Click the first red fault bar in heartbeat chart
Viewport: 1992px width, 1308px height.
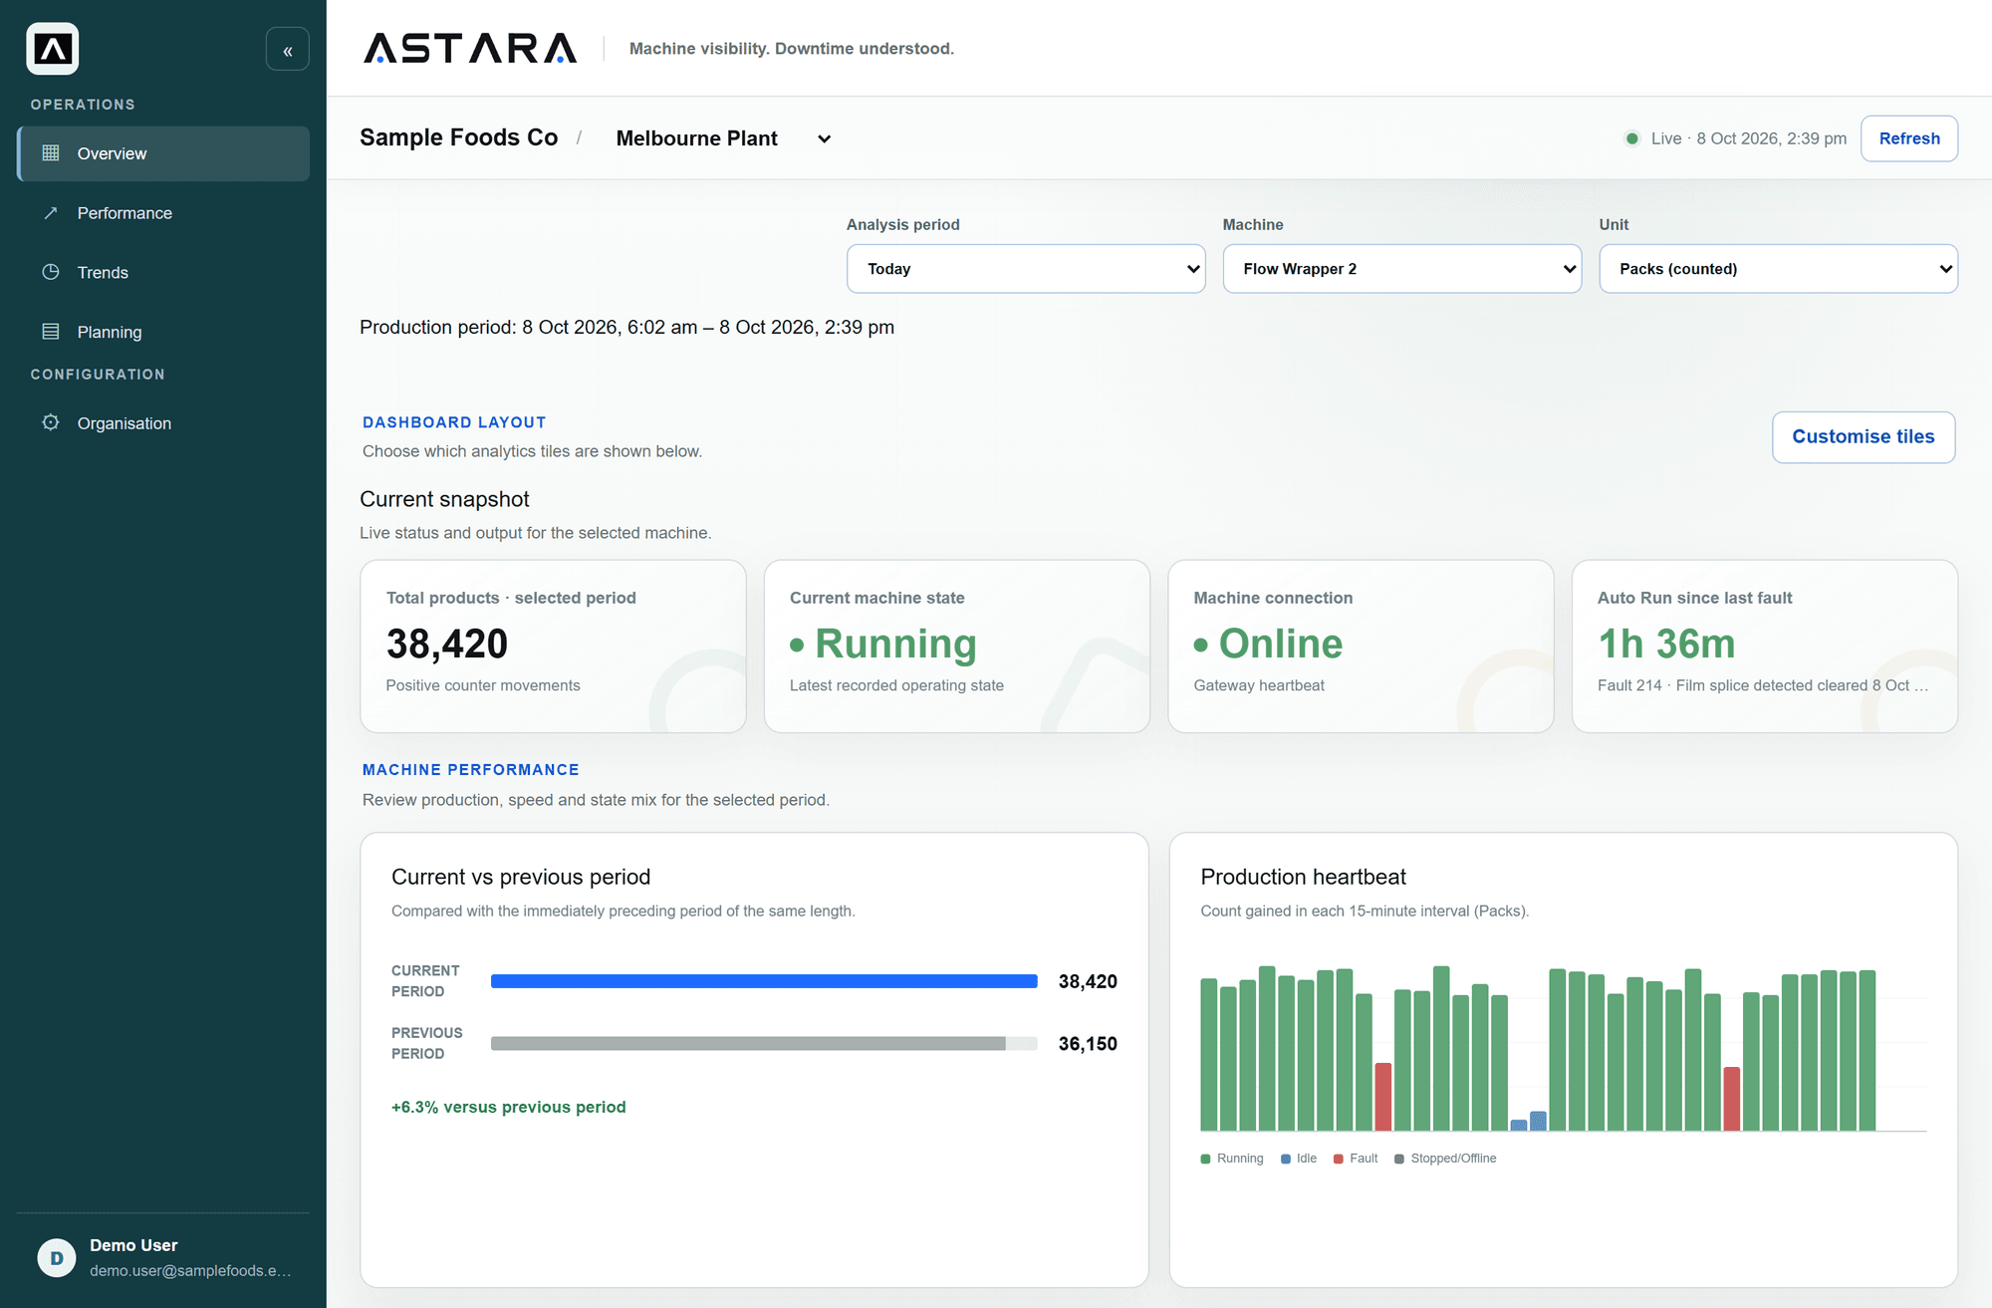coord(1382,1097)
